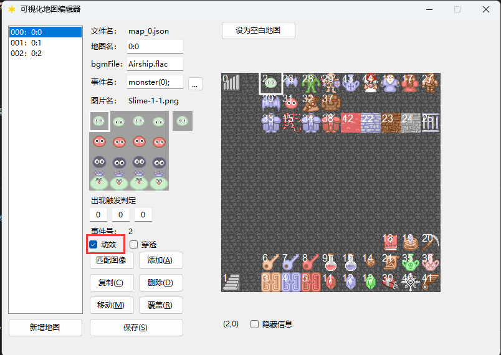
Task: Check the 隐藏信息 hide info checkbox
Action: click(x=254, y=324)
